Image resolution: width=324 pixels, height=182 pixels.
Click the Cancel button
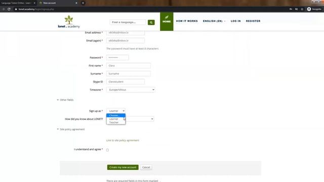point(146,167)
